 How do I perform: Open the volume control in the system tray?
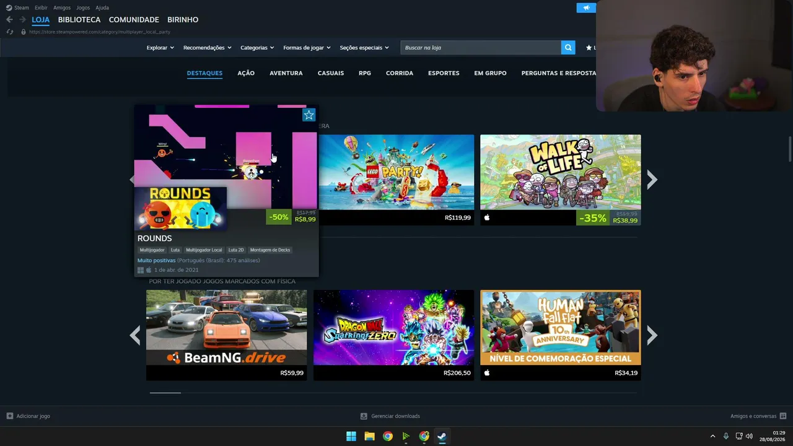coord(749,436)
